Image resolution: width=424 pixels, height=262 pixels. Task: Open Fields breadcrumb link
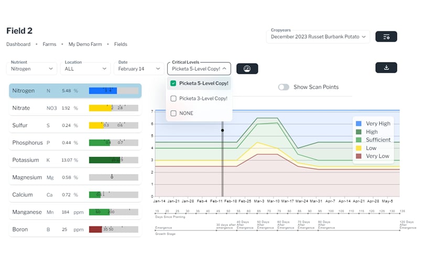121,44
